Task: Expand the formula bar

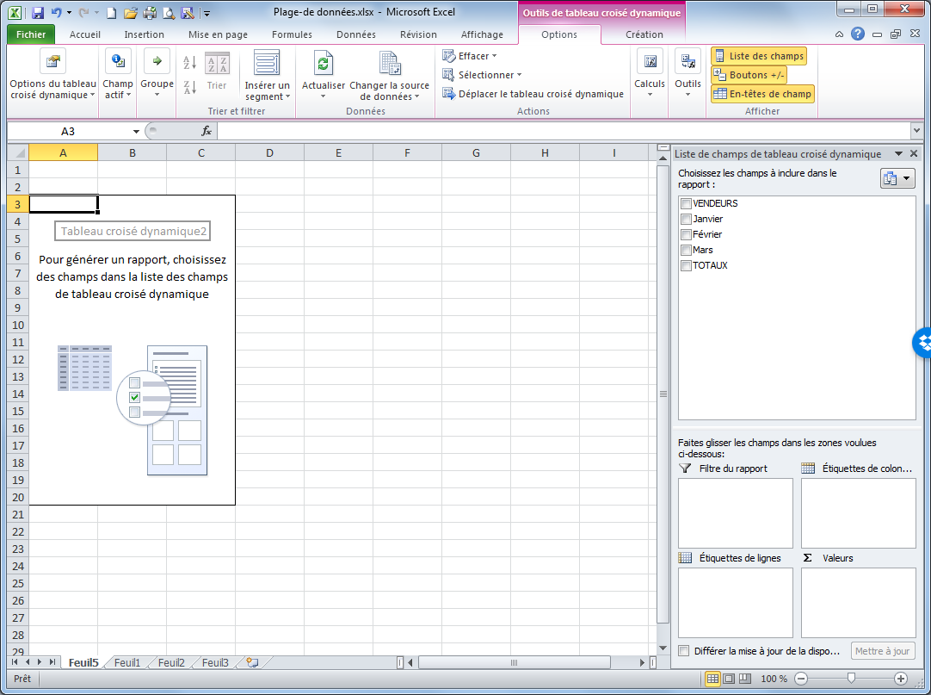Action: (916, 131)
